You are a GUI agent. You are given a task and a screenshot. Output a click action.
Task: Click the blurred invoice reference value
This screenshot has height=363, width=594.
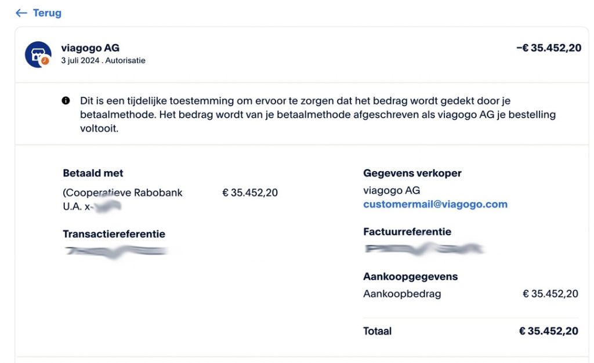[x=423, y=249]
